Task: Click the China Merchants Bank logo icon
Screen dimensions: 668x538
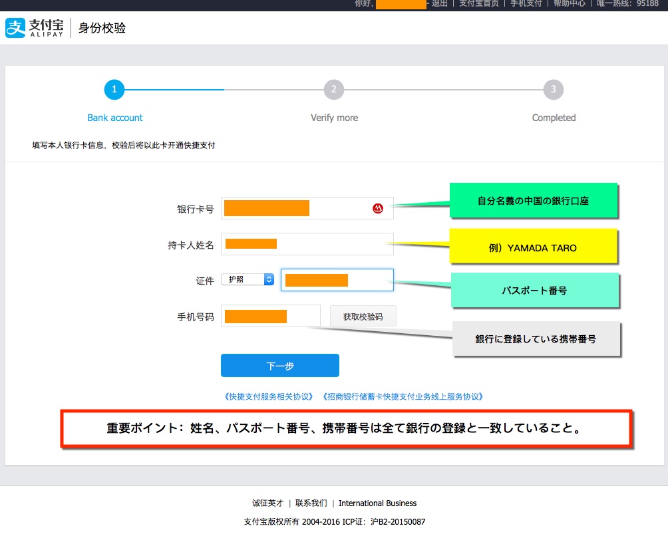Action: coord(377,208)
